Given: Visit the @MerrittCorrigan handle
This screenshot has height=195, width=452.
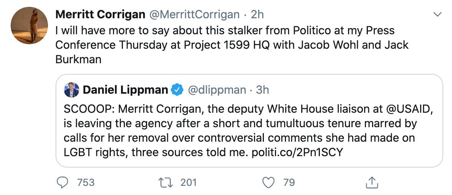Looking at the screenshot, I should click(194, 14).
